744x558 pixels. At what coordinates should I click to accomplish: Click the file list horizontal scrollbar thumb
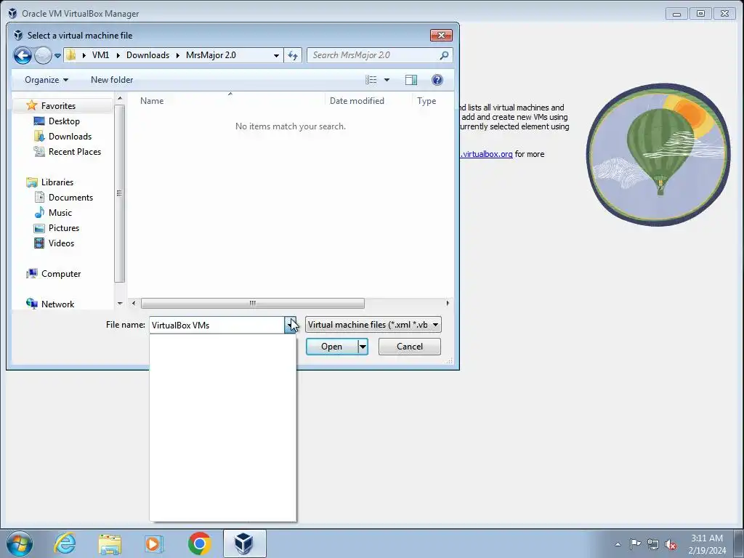[x=252, y=303]
